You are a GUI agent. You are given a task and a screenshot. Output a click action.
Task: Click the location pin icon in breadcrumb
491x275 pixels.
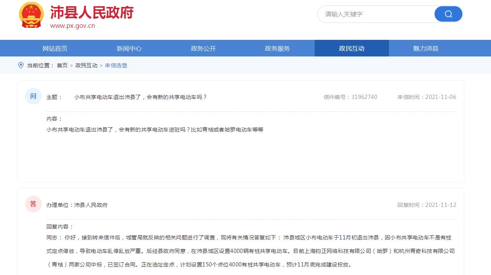[x=21, y=65]
